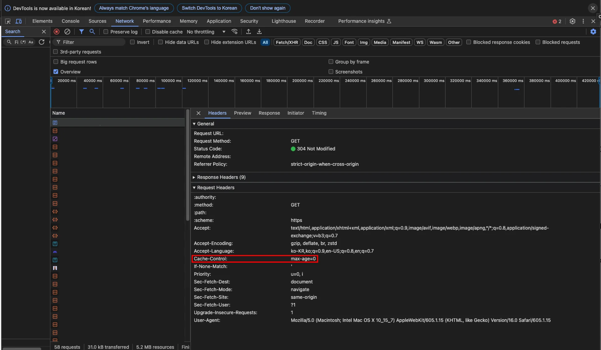Viewport: 601px width, 350px height.
Task: Open network conditions wifi icon
Action: click(x=234, y=32)
